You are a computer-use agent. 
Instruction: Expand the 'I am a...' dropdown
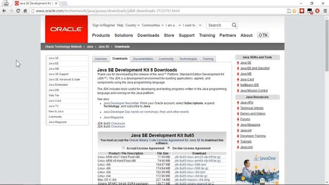coord(173,25)
